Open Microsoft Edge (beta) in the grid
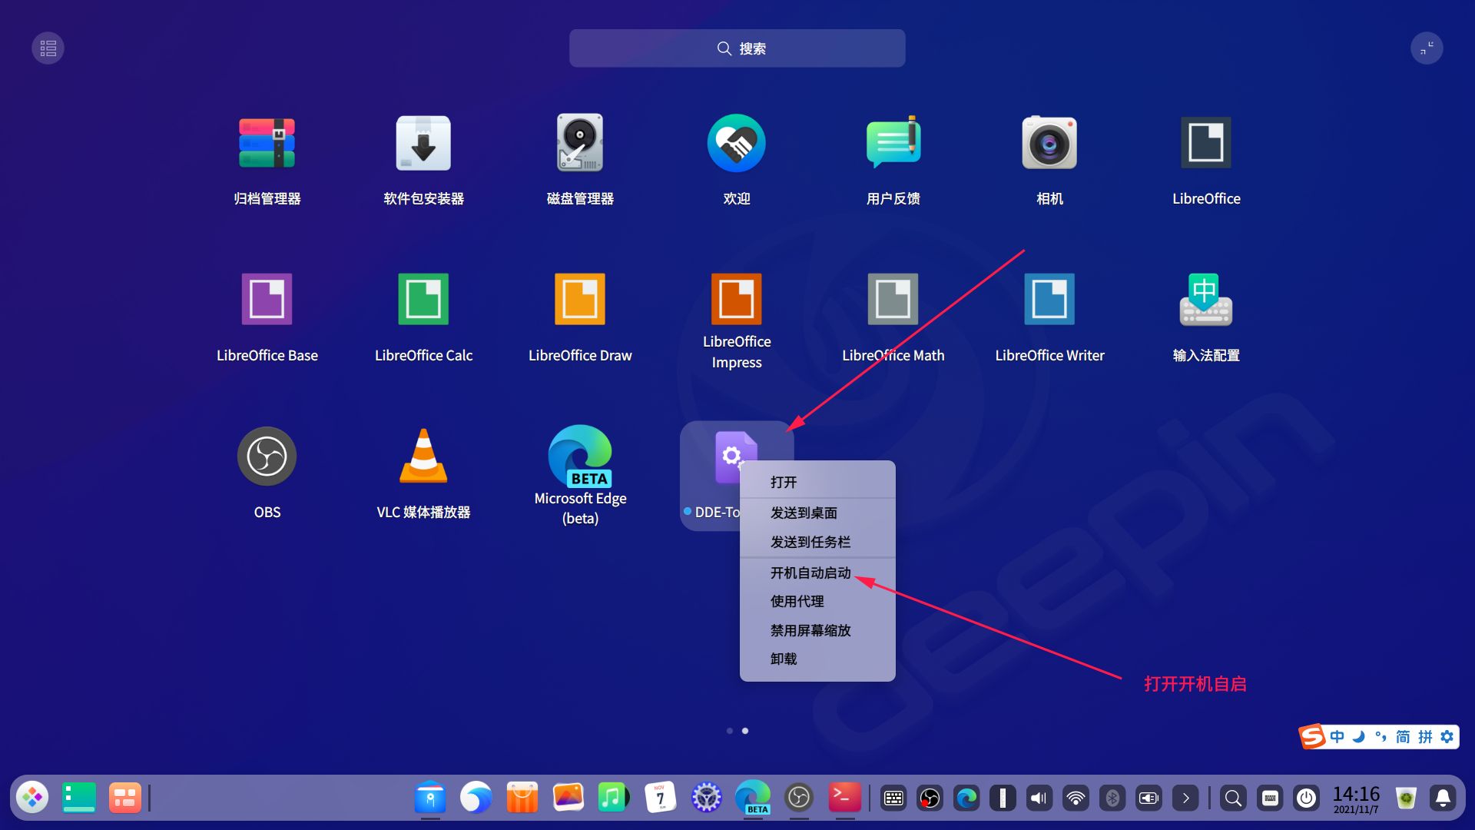Image resolution: width=1475 pixels, height=830 pixels. point(580,456)
